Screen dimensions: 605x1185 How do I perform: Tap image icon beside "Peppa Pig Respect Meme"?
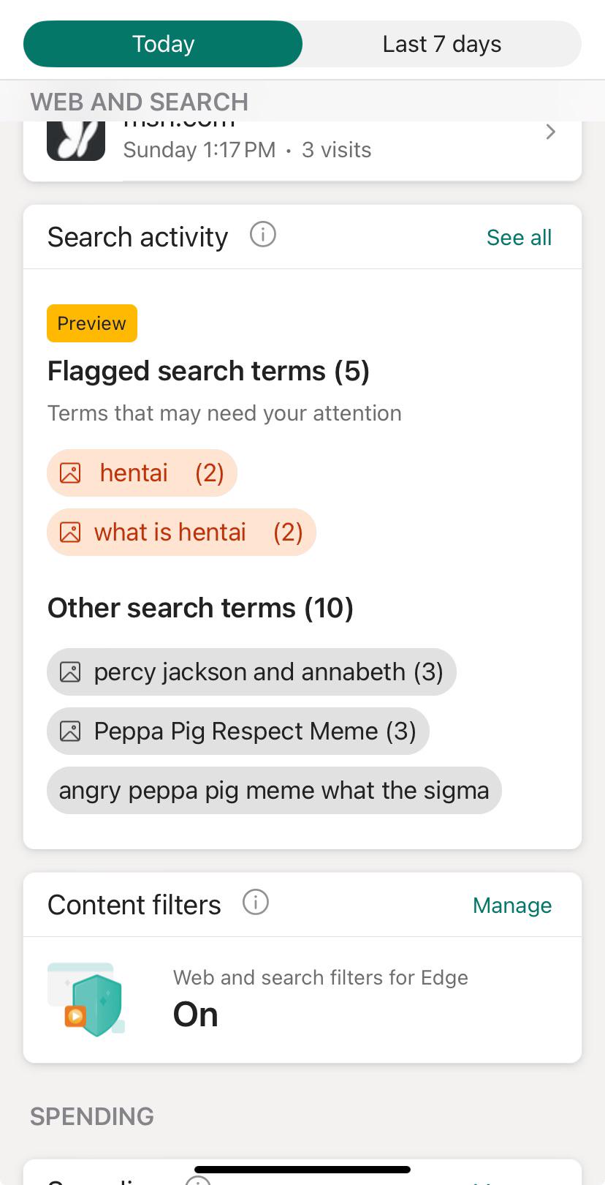[x=70, y=731]
